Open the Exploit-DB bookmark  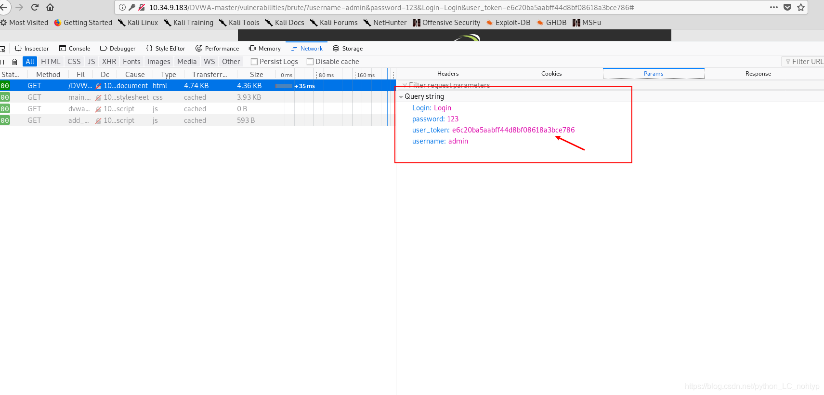click(x=508, y=23)
